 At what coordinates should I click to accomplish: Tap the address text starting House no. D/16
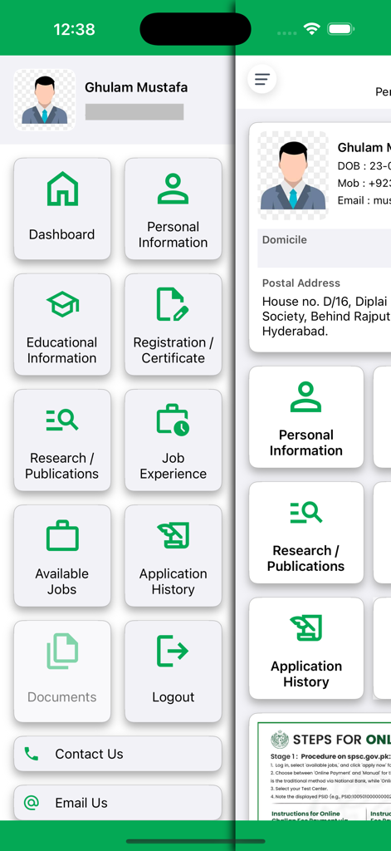click(325, 317)
